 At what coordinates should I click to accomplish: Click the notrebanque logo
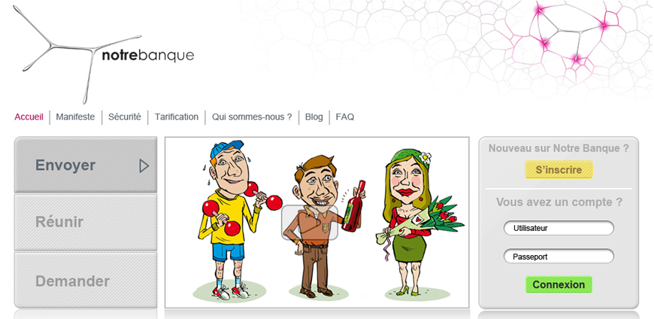pos(104,54)
